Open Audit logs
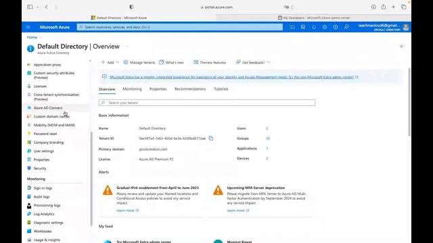433x243 pixels. 41,196
